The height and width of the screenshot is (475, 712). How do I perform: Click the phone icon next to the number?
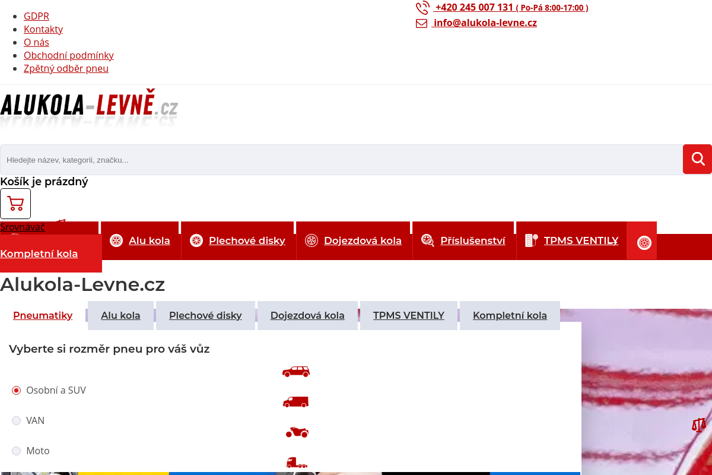pos(422,8)
